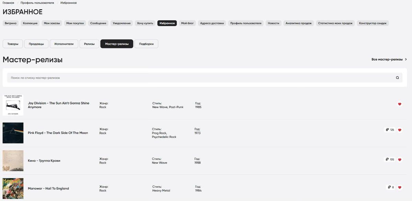Click year 1973 value
This screenshot has width=412, height=201.
197,133
